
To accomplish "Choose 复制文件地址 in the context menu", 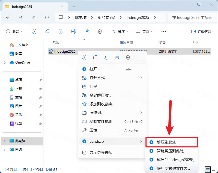I will coord(112,121).
